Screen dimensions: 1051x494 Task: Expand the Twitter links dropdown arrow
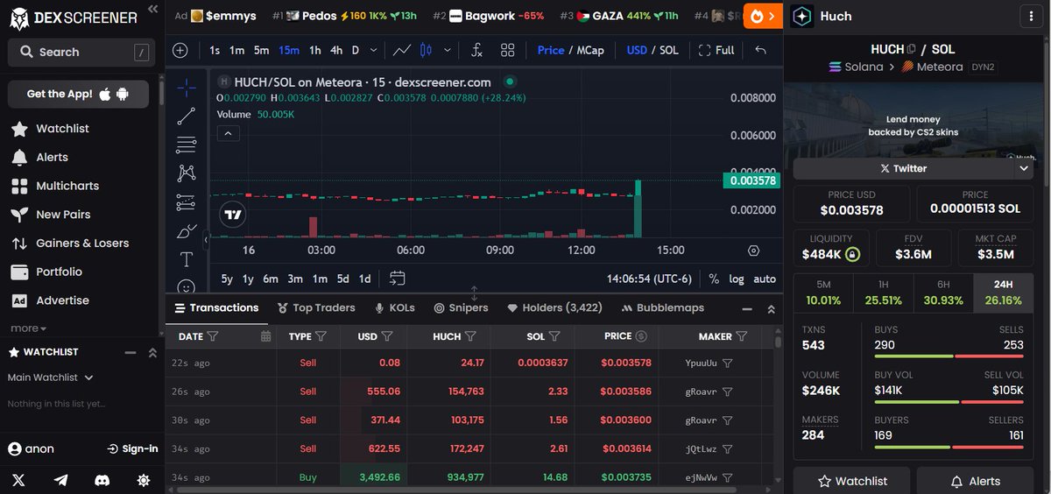(1024, 168)
